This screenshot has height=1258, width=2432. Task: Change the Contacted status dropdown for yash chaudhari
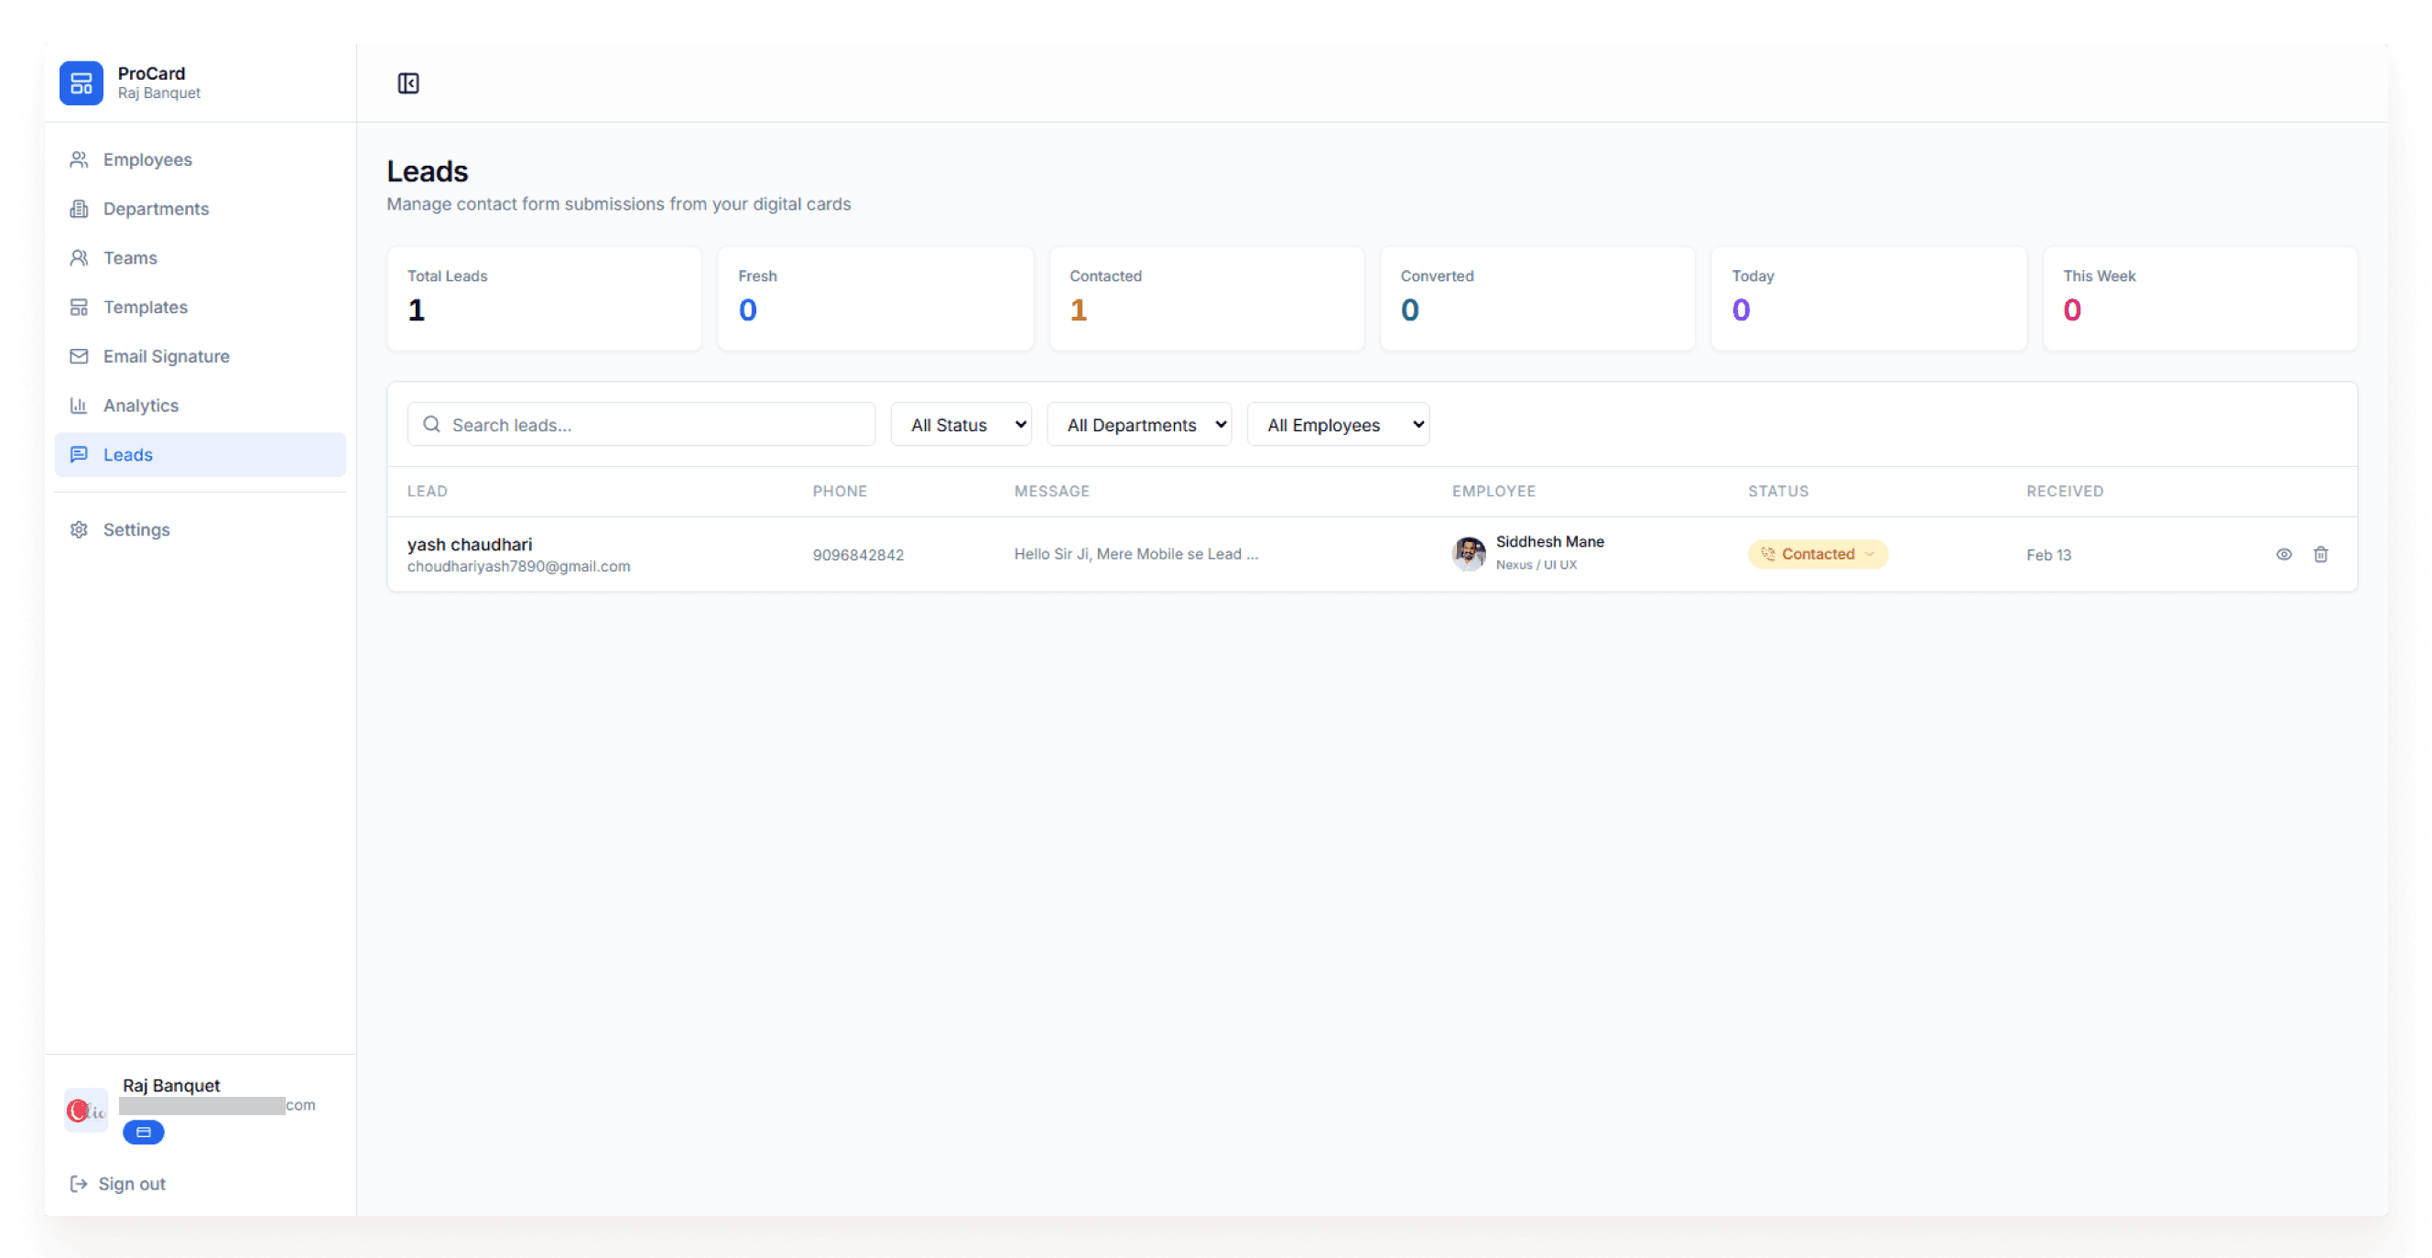point(1818,554)
